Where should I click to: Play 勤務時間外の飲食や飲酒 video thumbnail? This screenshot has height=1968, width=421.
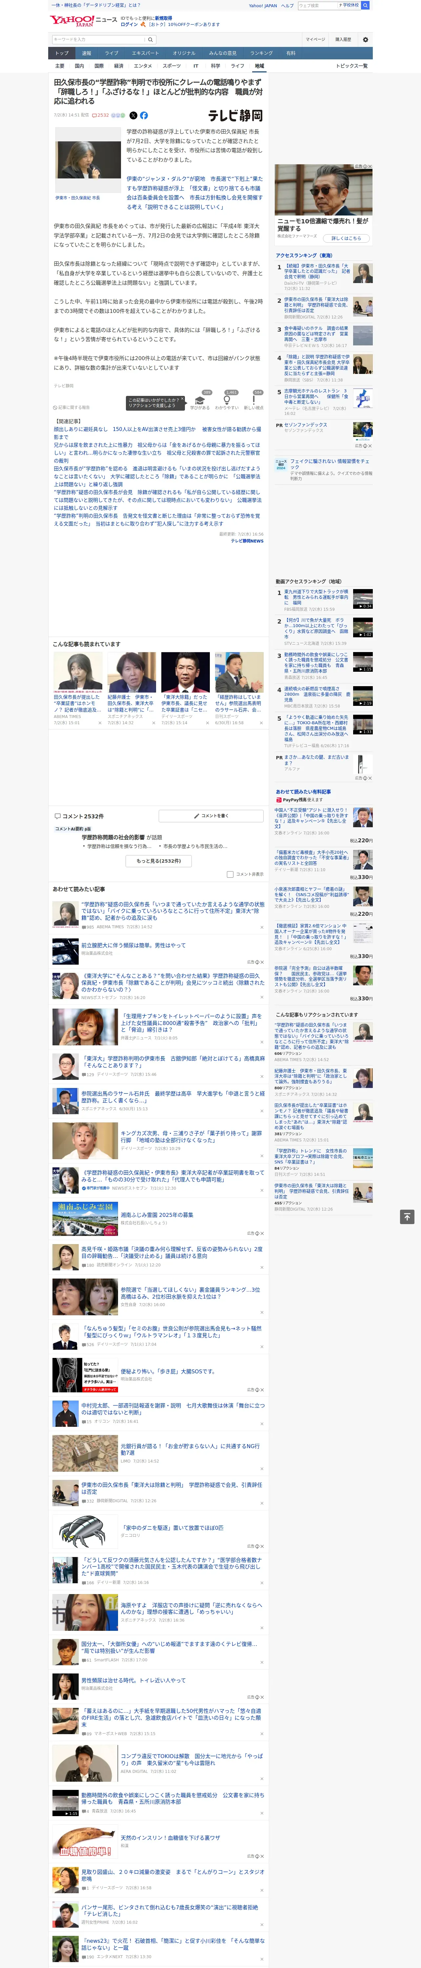(363, 662)
